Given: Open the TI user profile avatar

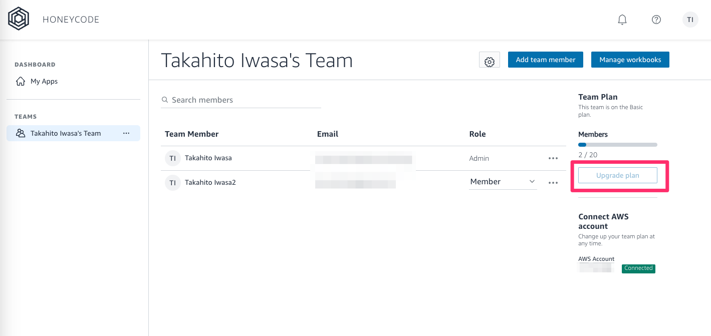Looking at the screenshot, I should coord(690,20).
